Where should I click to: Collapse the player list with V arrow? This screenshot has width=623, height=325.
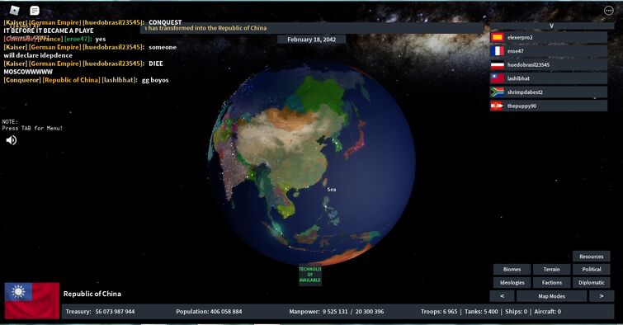pos(551,26)
